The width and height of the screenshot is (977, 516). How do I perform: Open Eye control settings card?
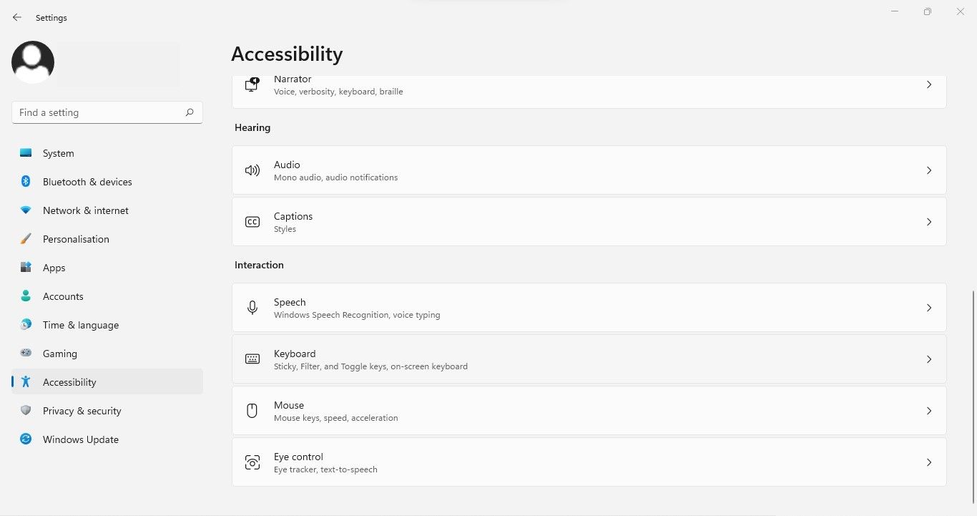pos(589,462)
